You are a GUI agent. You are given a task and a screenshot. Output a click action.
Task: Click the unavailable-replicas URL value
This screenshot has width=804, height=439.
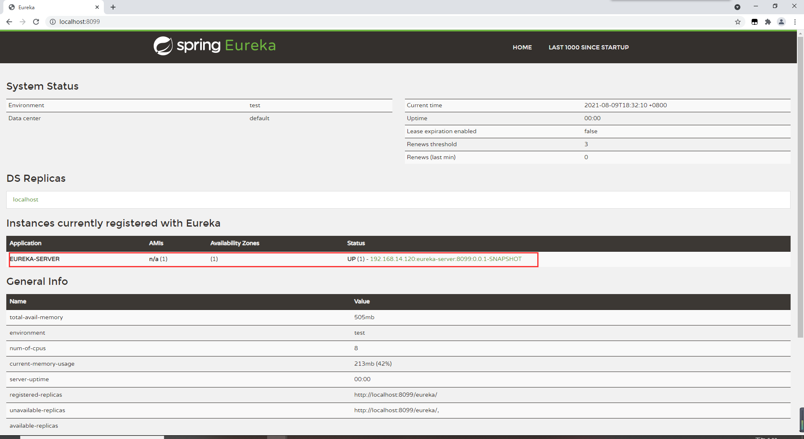point(397,410)
